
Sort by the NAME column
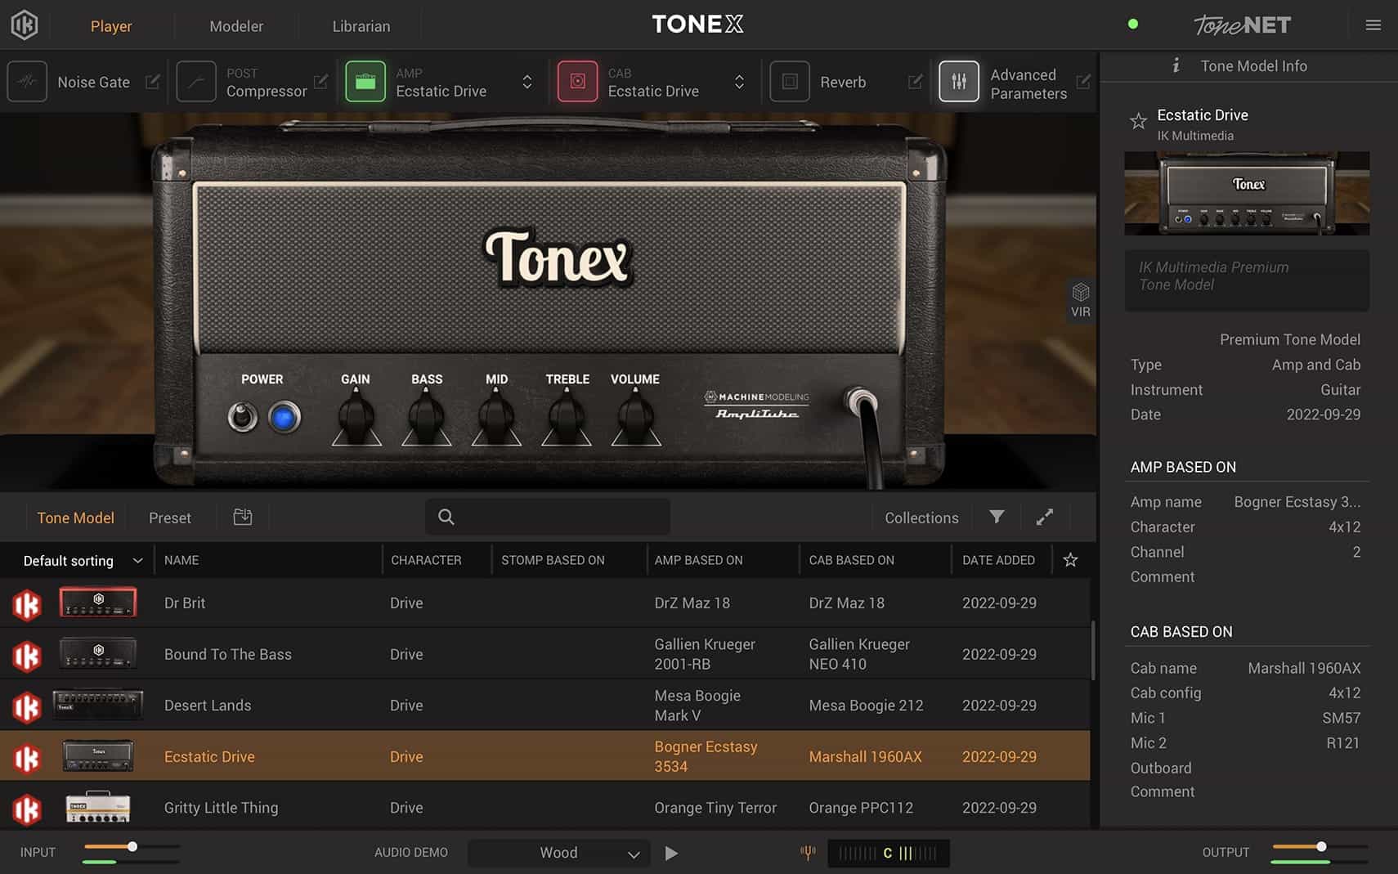[x=181, y=560]
